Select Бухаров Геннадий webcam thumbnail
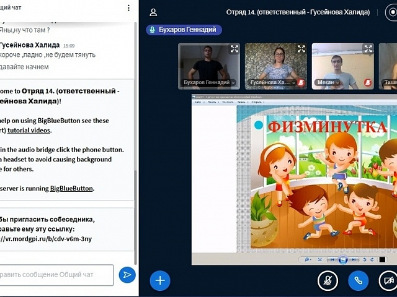 209,66
